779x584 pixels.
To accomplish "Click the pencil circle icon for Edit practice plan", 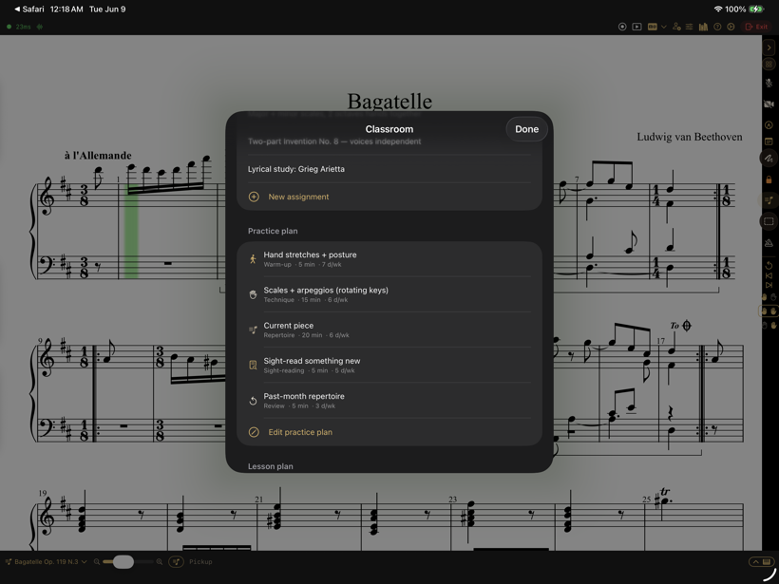I will [254, 432].
